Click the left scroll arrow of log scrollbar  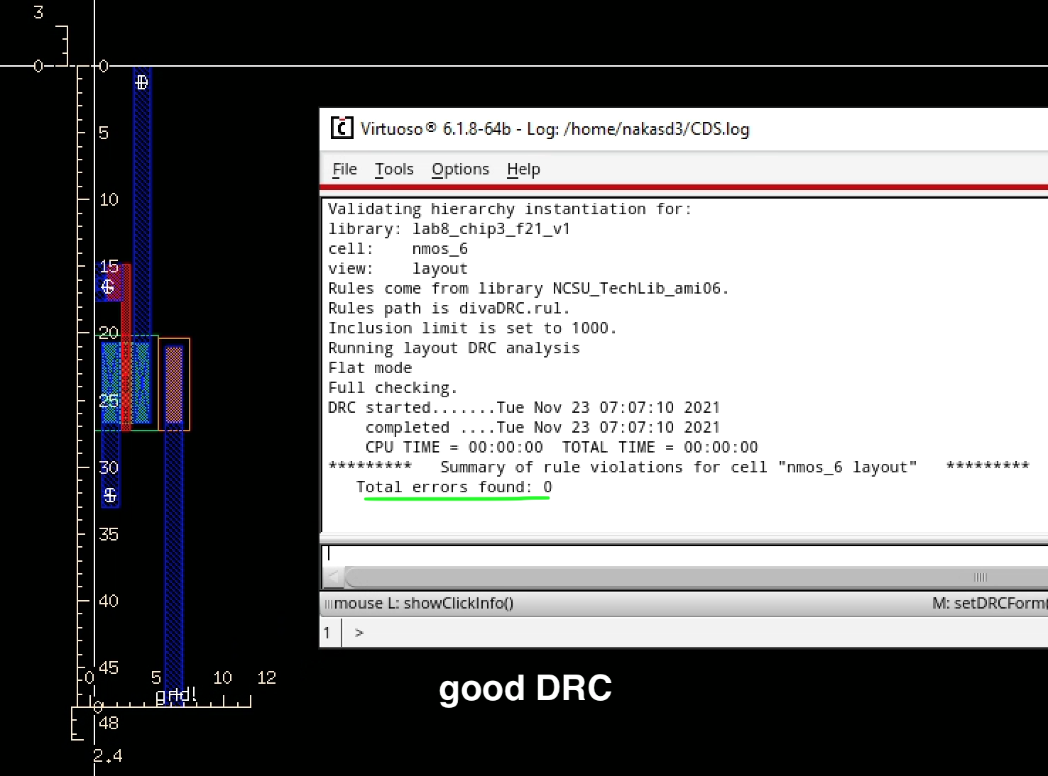coord(333,577)
